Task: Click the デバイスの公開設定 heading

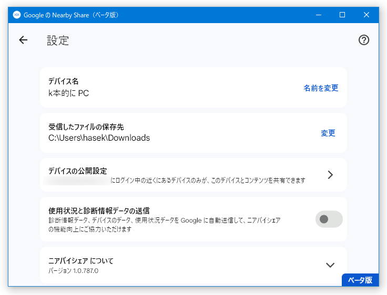Action: (x=77, y=171)
